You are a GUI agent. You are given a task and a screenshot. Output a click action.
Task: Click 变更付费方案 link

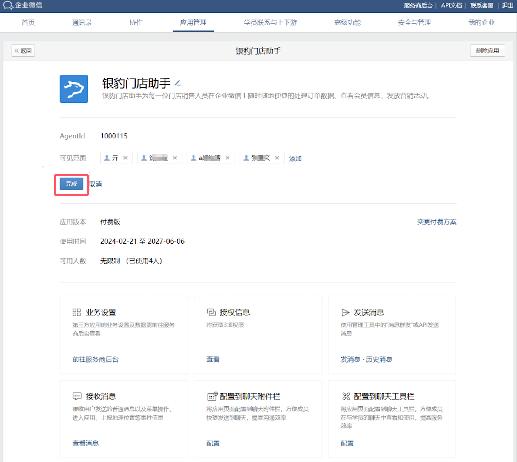pyautogui.click(x=437, y=222)
